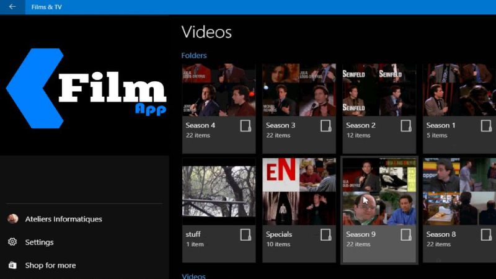This screenshot has height=279, width=496.
Task: Open the Season 3 folder thumbnail
Action: click(299, 90)
